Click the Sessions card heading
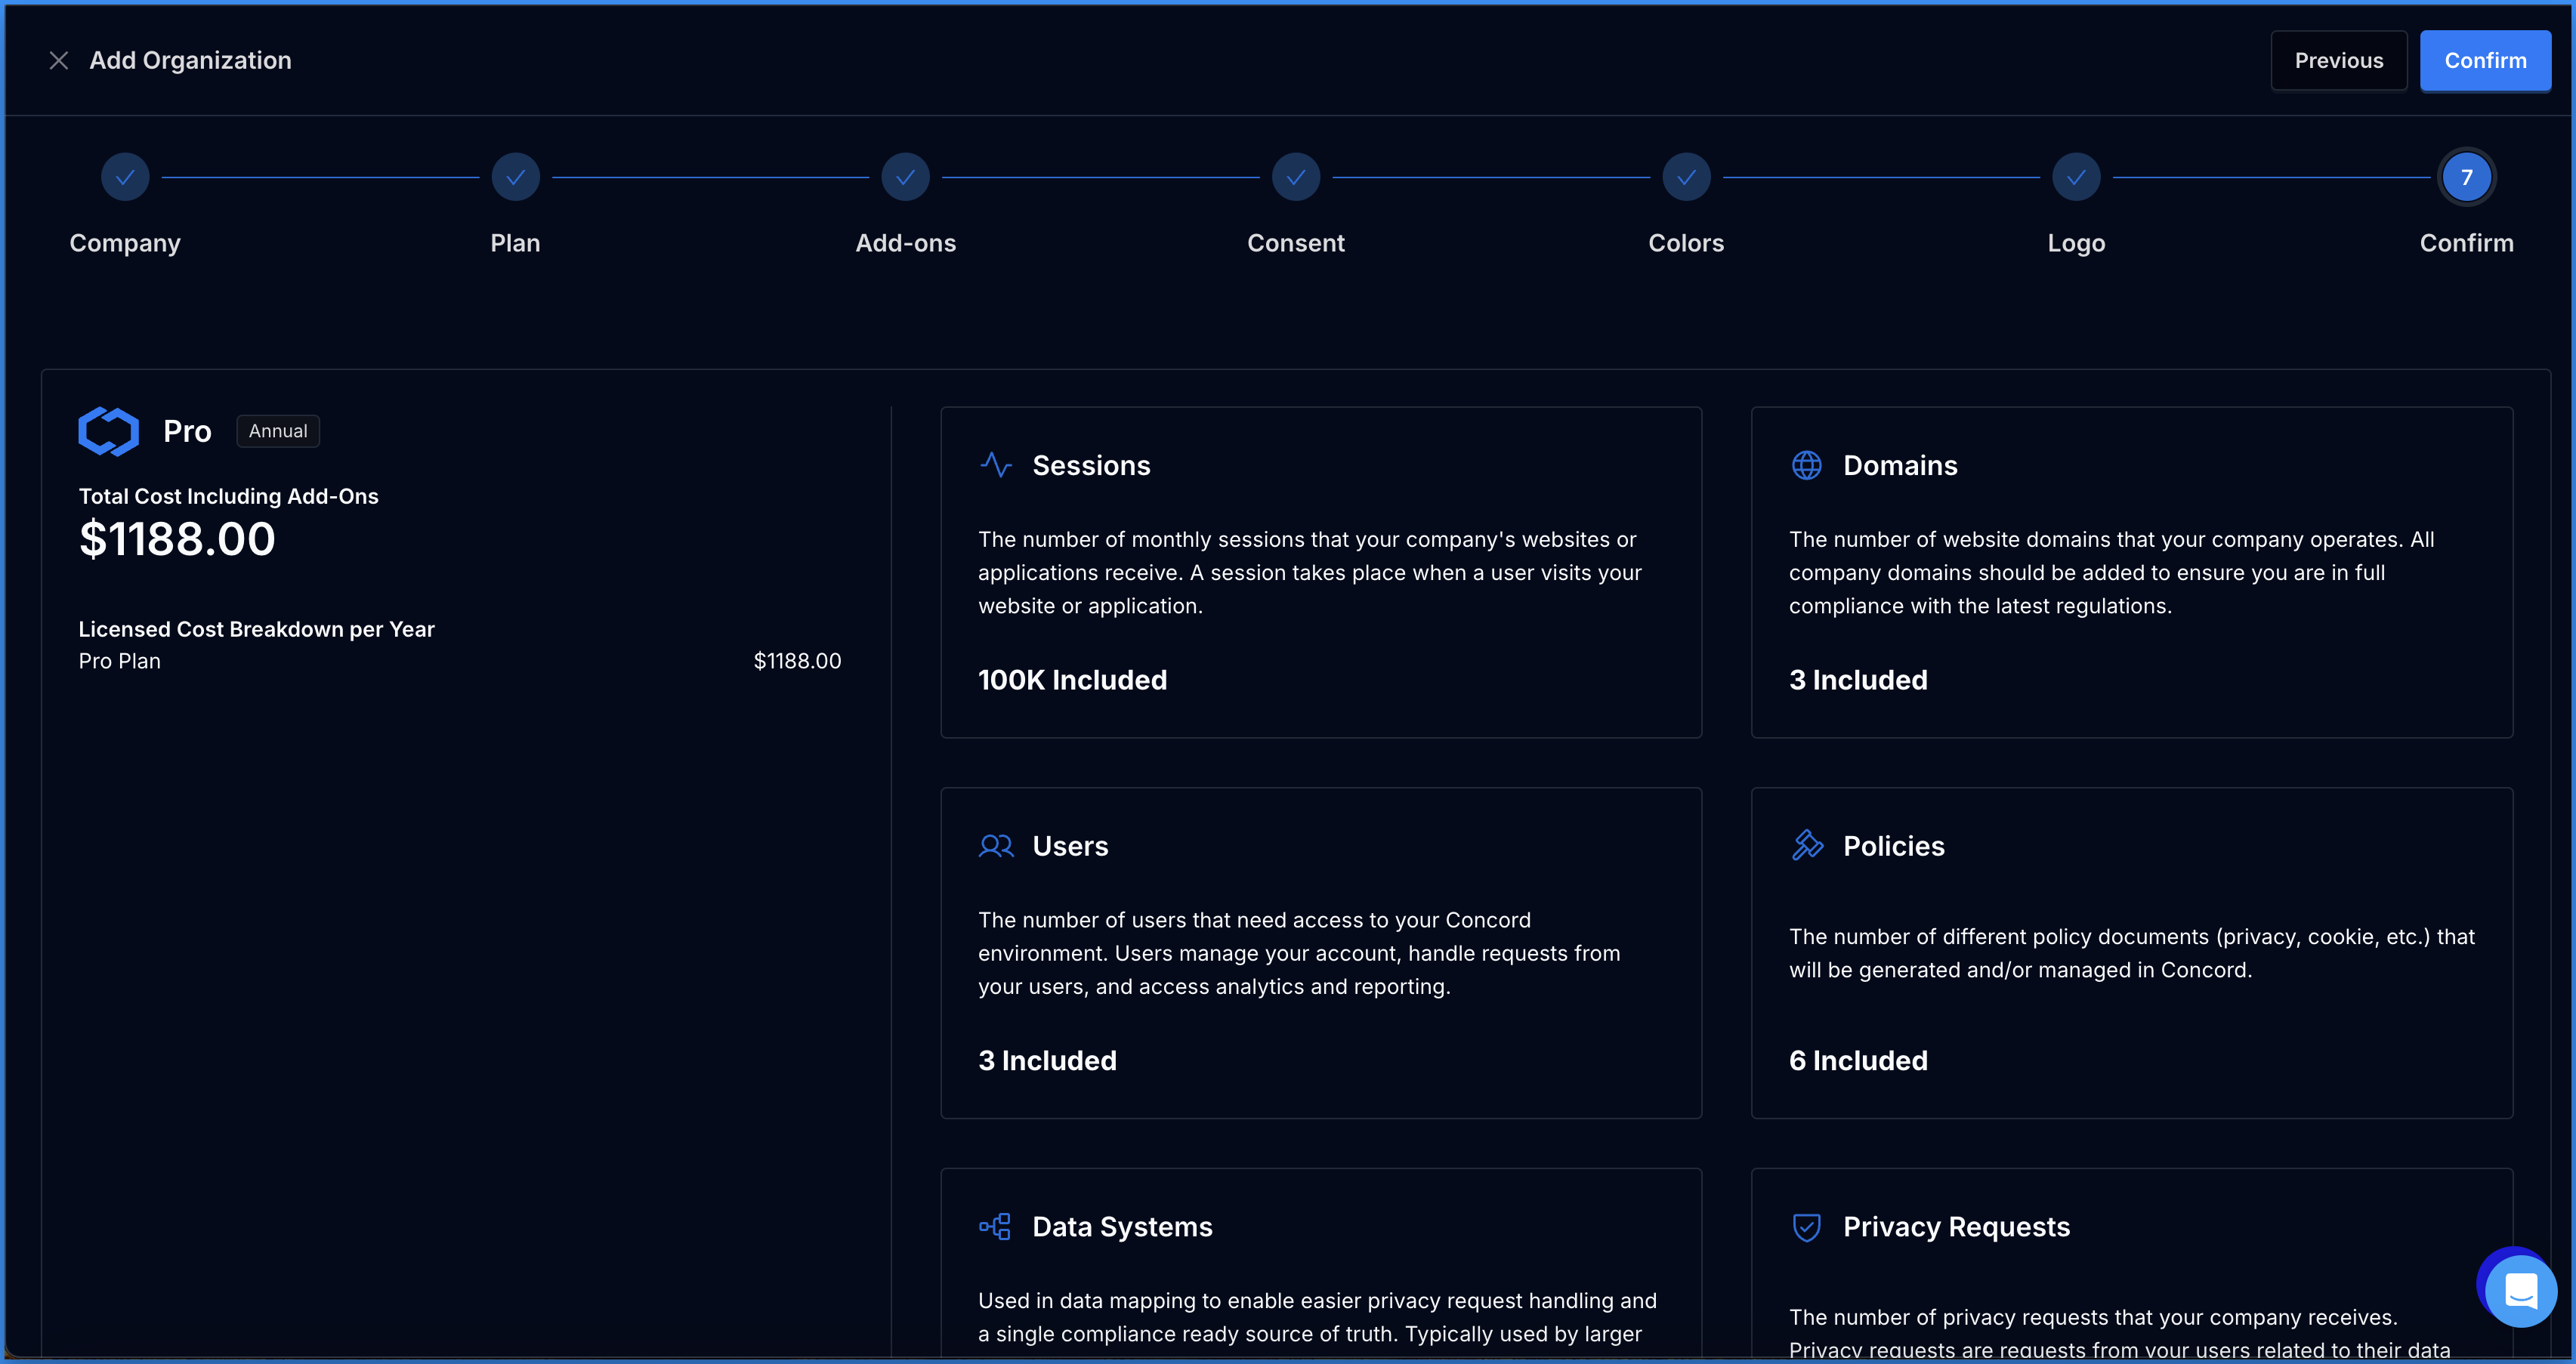Screen dimensions: 2576x1364 pos(1091,465)
